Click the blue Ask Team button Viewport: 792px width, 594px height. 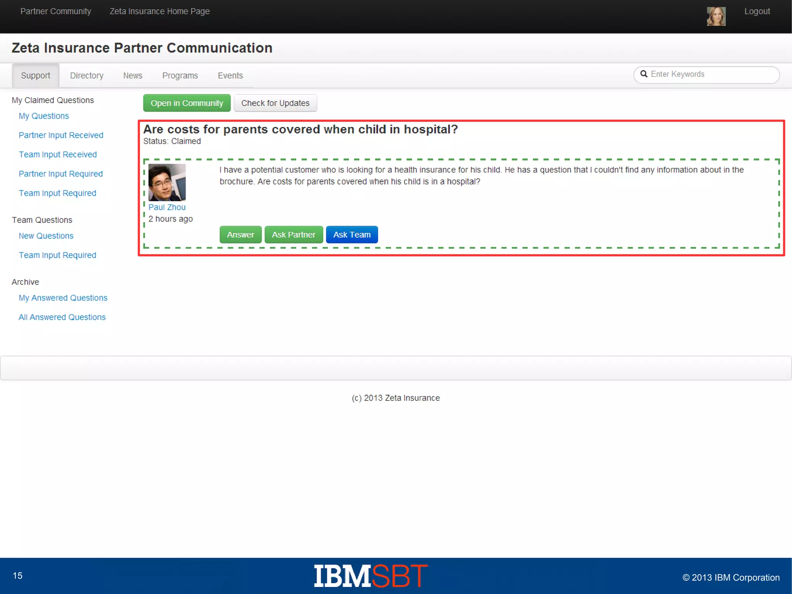coord(352,235)
